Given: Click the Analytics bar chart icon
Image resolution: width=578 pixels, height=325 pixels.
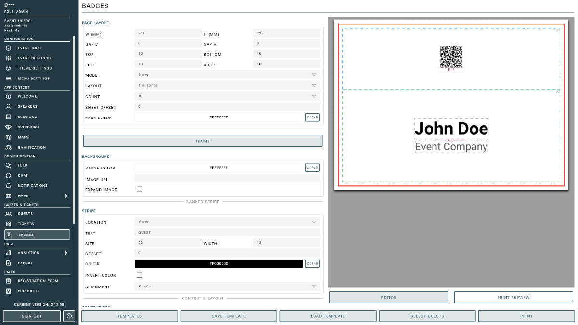Looking at the screenshot, I should [8, 253].
